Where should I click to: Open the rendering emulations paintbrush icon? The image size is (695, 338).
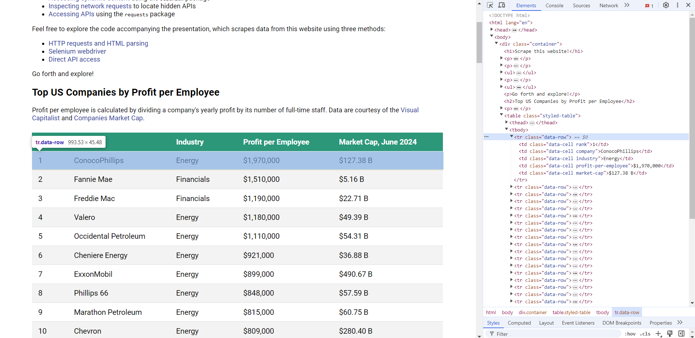pos(670,334)
